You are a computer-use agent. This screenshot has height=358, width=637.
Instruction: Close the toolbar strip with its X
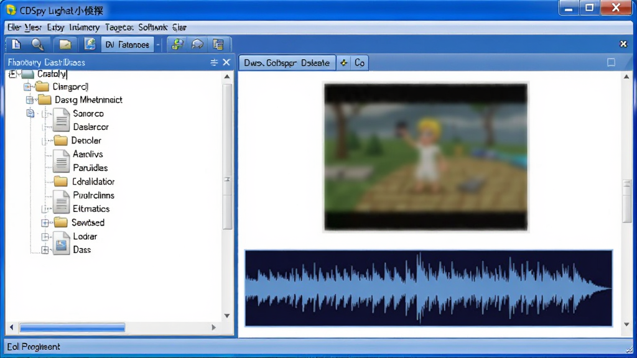(x=623, y=44)
